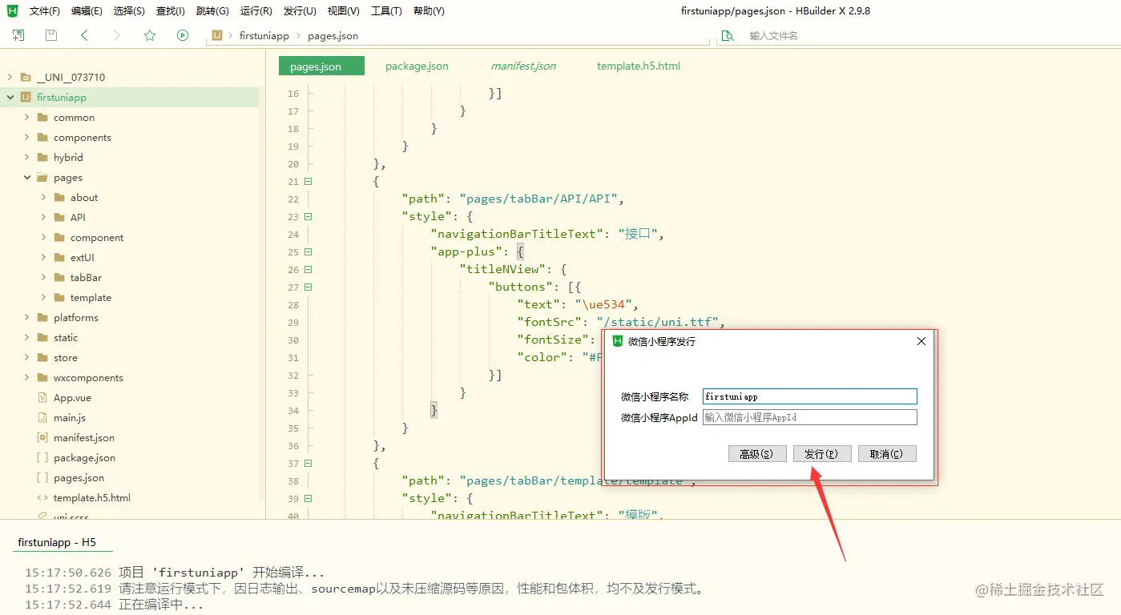Viewport: 1121px width, 615px height.
Task: Click the template.h5.html icon in the file tree
Action: pyautogui.click(x=42, y=498)
